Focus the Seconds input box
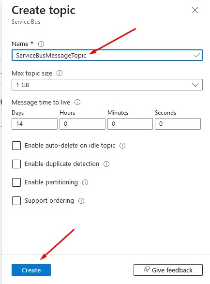The height and width of the screenshot is (284, 210). click(178, 124)
